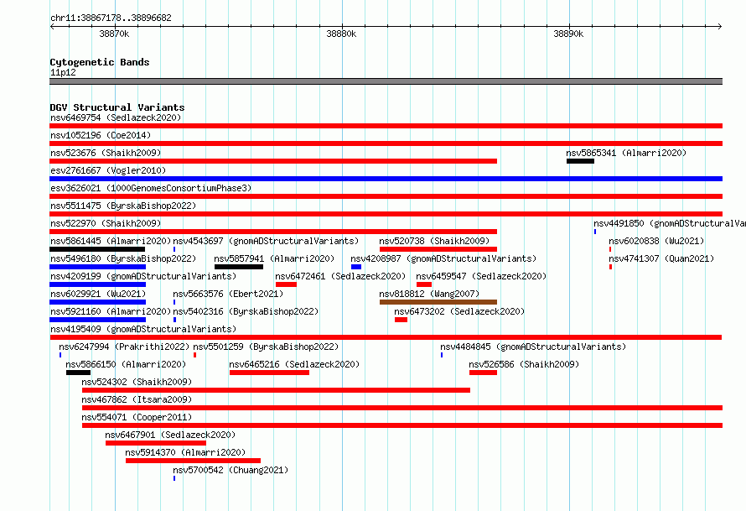Click red bar under nsv6467901

tap(156, 443)
